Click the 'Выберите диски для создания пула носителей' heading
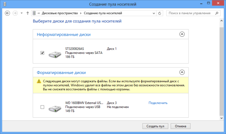Viewport: 226px width, 134px height. point(77,21)
